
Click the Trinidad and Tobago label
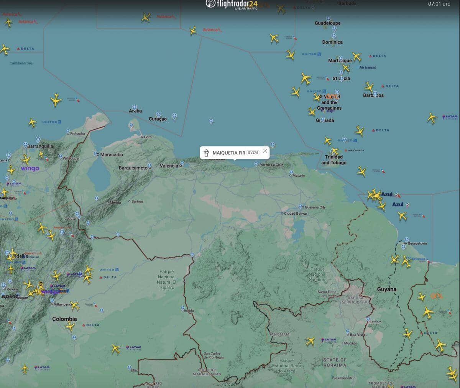(333, 160)
